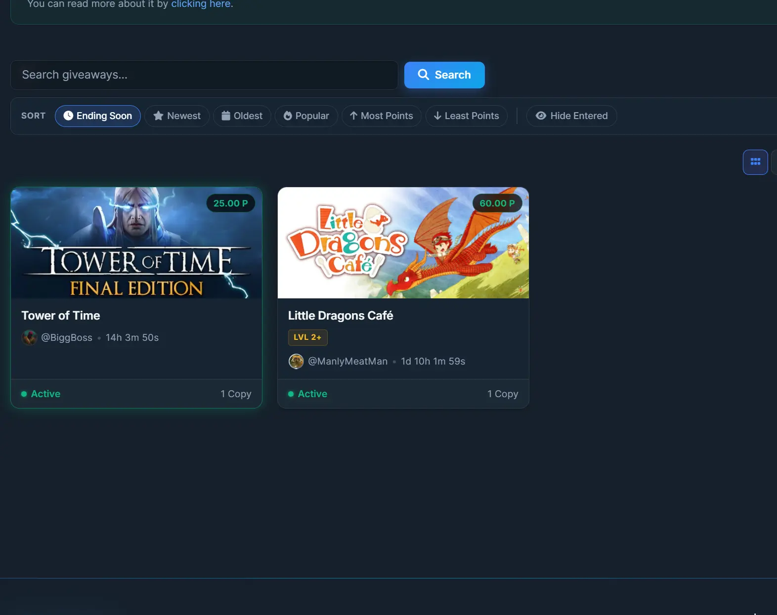Screen dimensions: 777x615
Task: Open the Little Dragons Café cover image
Action: (x=403, y=243)
